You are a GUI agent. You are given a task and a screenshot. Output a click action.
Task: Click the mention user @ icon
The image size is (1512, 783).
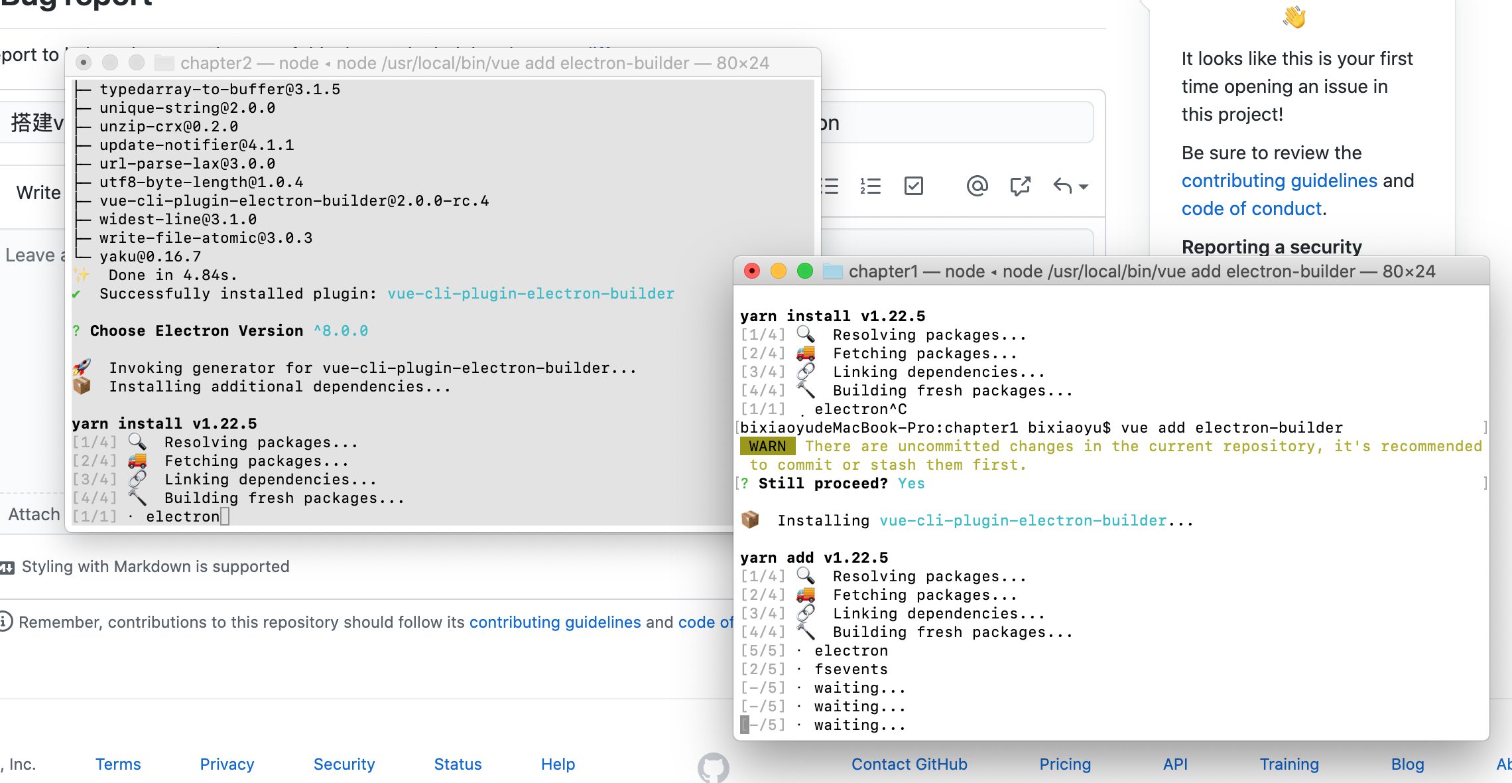click(x=977, y=186)
